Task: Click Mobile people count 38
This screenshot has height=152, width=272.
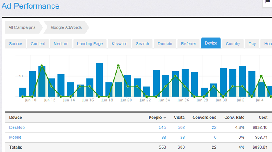Action: (x=164, y=137)
